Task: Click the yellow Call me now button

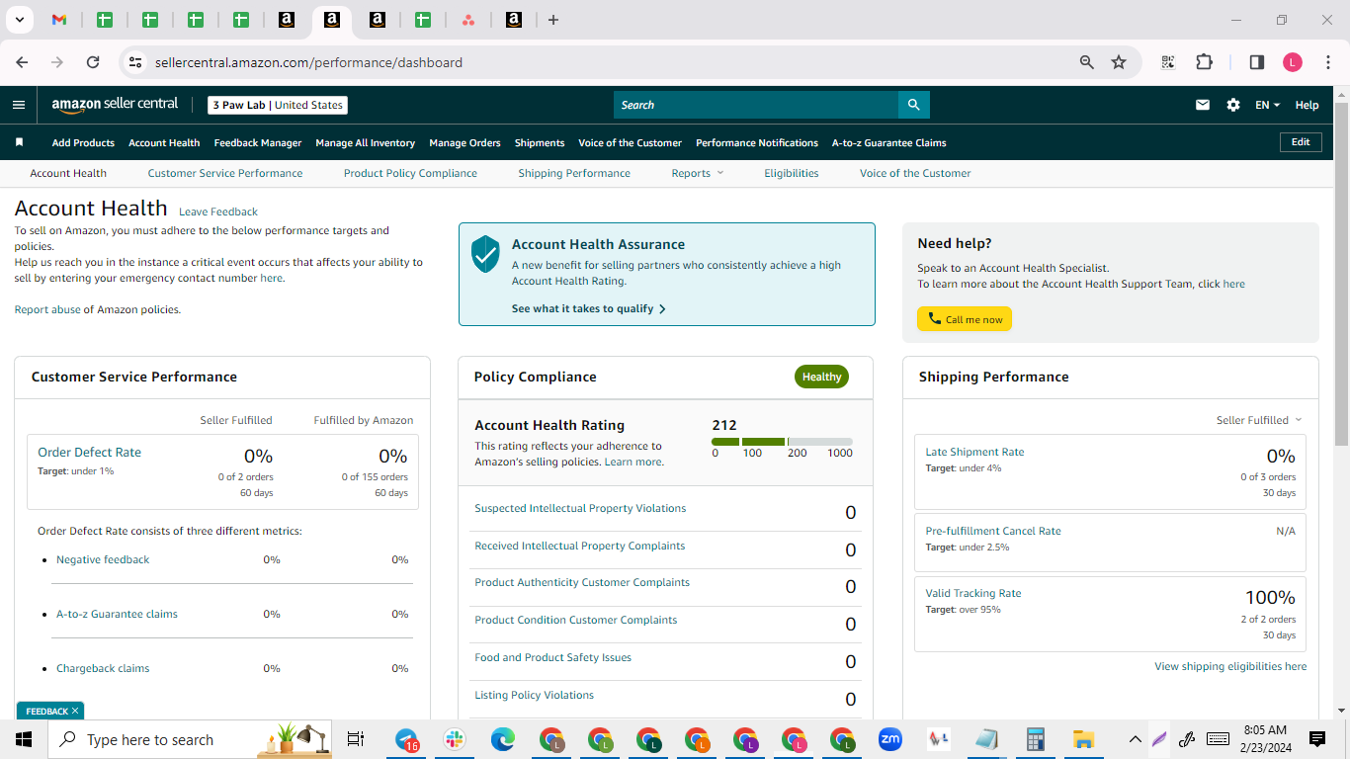Action: [965, 319]
